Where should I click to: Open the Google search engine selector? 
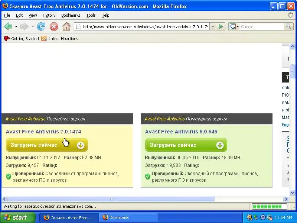pos(234,27)
